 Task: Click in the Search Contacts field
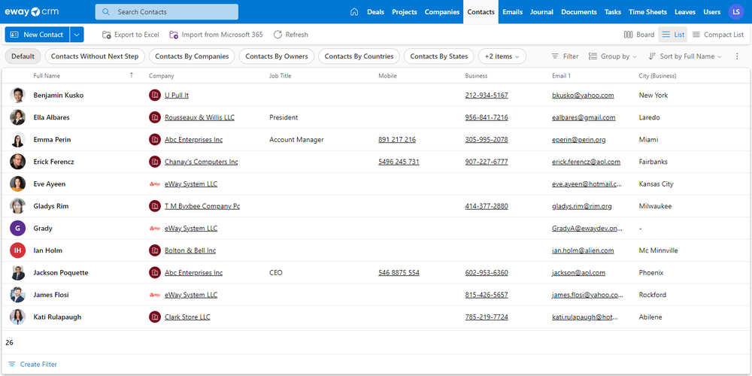166,12
